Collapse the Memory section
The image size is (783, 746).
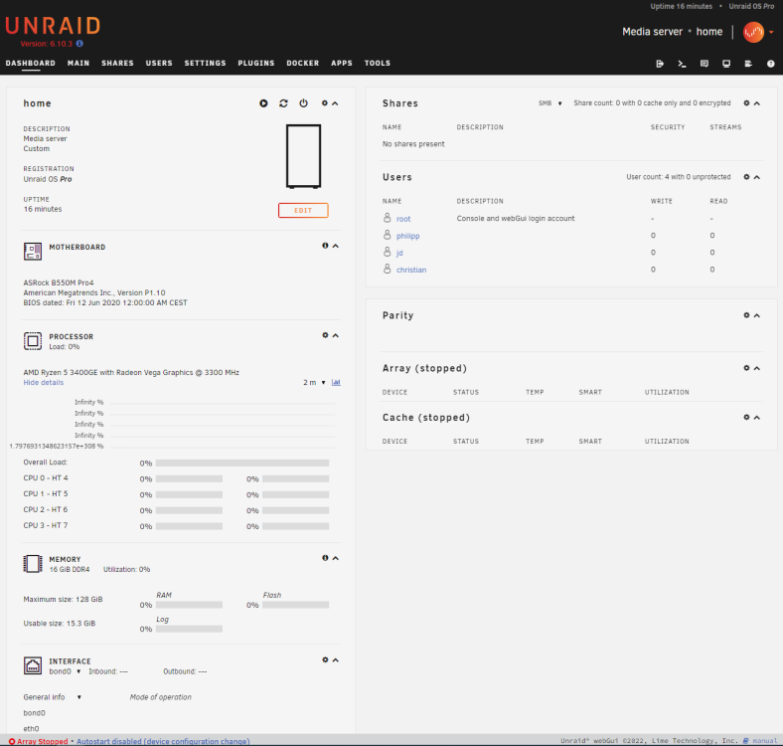336,558
